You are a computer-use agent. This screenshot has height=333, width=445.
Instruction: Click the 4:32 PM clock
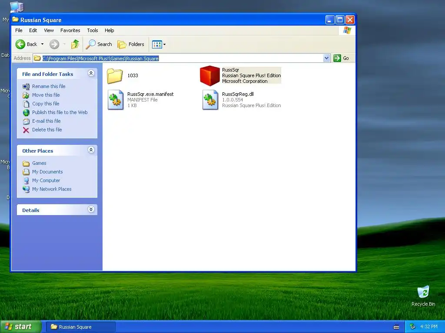click(x=429, y=327)
